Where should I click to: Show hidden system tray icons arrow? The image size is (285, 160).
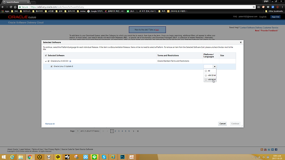pos(252,157)
